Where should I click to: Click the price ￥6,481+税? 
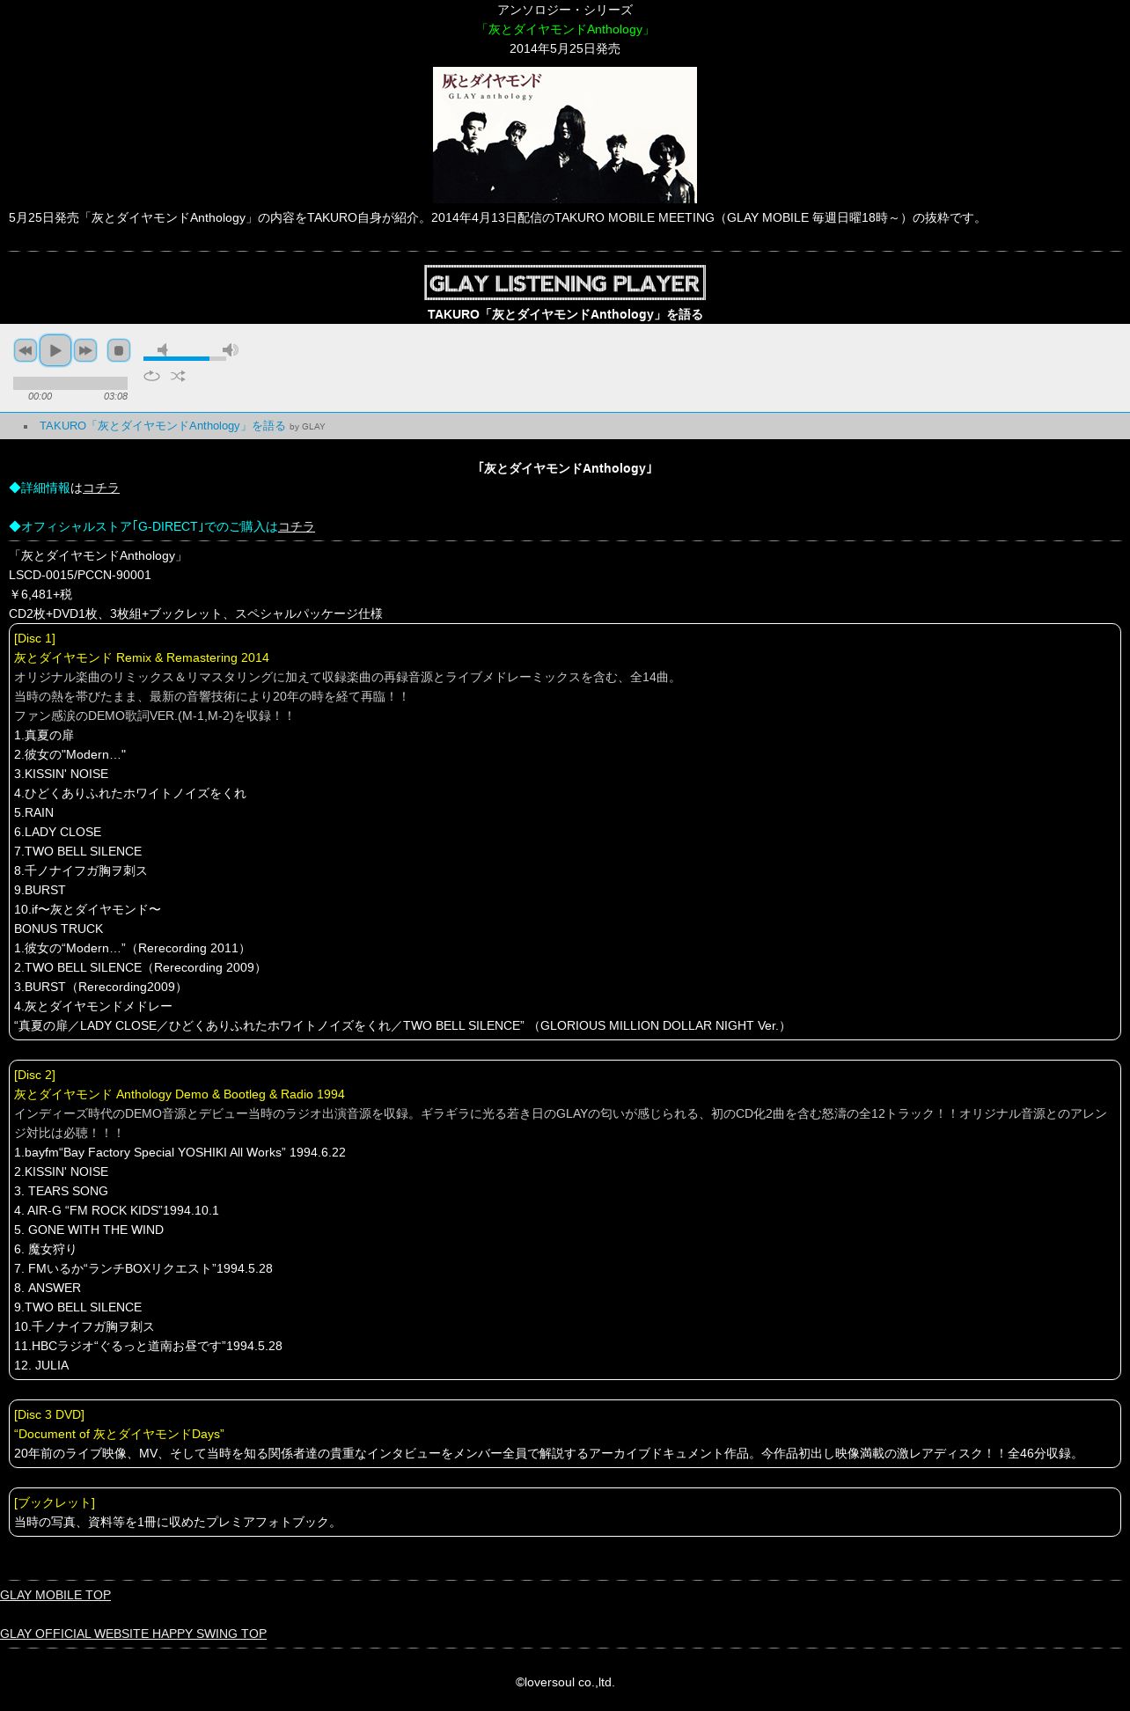pos(40,594)
